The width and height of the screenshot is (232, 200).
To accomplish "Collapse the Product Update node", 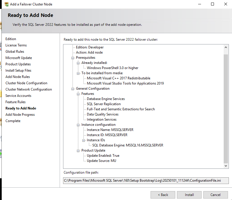I will (x=78, y=151).
